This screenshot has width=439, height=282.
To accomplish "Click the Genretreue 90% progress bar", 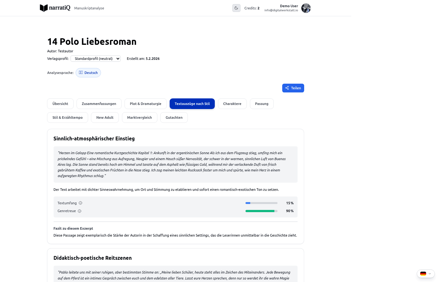I will [261, 211].
